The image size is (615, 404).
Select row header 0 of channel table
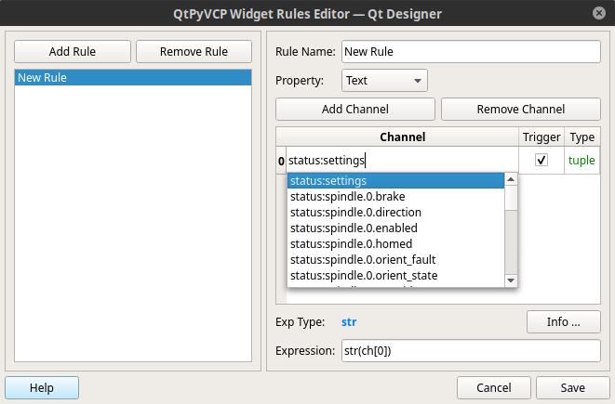point(281,161)
